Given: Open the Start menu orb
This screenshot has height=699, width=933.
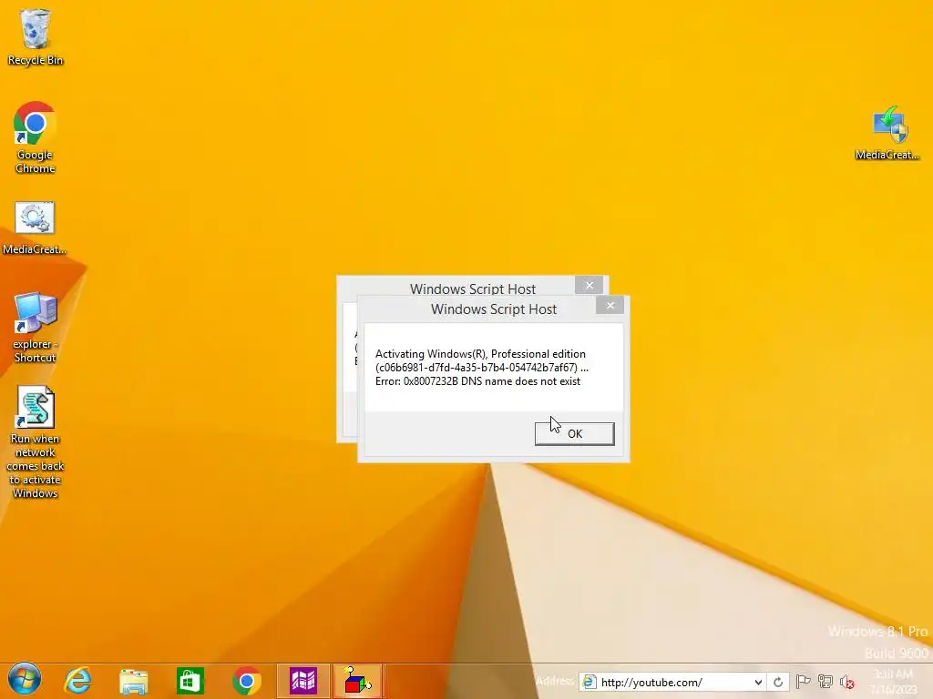Looking at the screenshot, I should (25, 681).
